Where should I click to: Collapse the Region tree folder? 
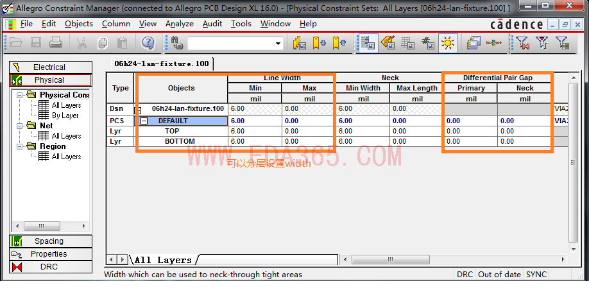[x=19, y=146]
